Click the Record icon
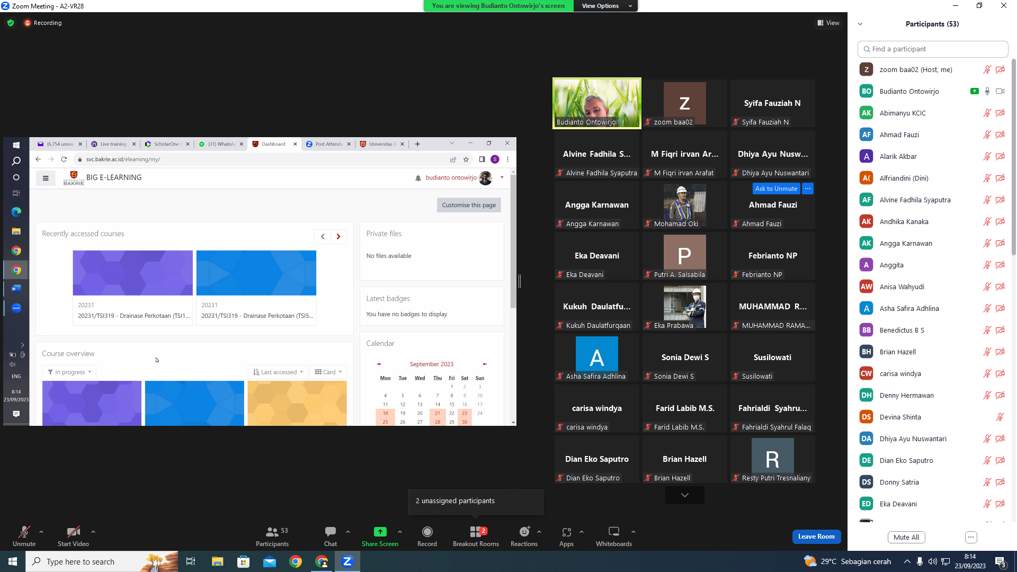The height and width of the screenshot is (572, 1017). tap(427, 531)
